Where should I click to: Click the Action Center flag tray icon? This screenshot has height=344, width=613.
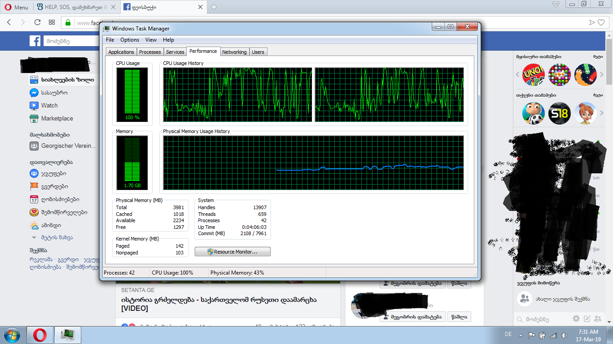(x=531, y=335)
